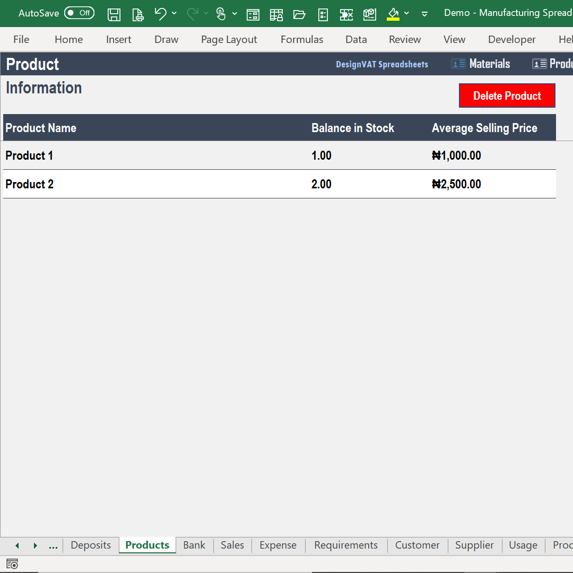Click the Materials navigation icon in the header

click(458, 63)
